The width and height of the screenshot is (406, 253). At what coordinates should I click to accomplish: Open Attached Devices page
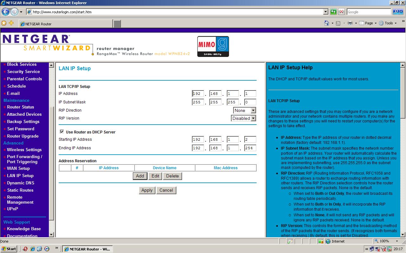(x=24, y=114)
